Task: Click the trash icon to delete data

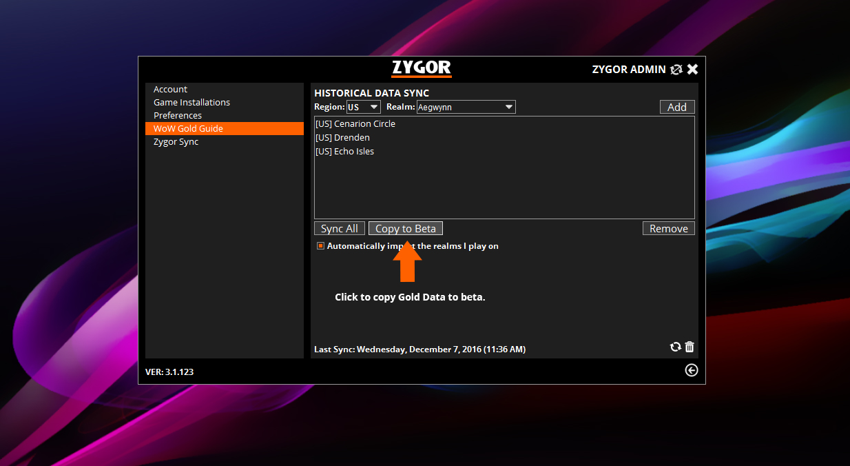Action: pyautogui.click(x=690, y=347)
